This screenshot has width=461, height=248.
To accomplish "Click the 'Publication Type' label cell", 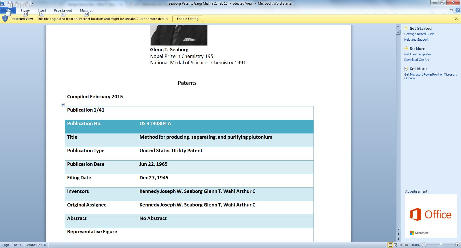I will (x=101, y=154).
